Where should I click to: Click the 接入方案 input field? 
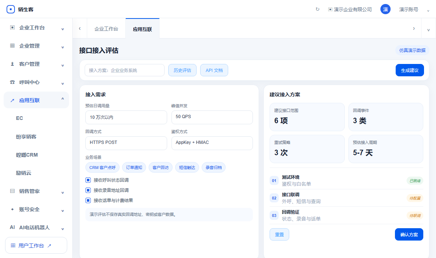pyautogui.click(x=125, y=70)
